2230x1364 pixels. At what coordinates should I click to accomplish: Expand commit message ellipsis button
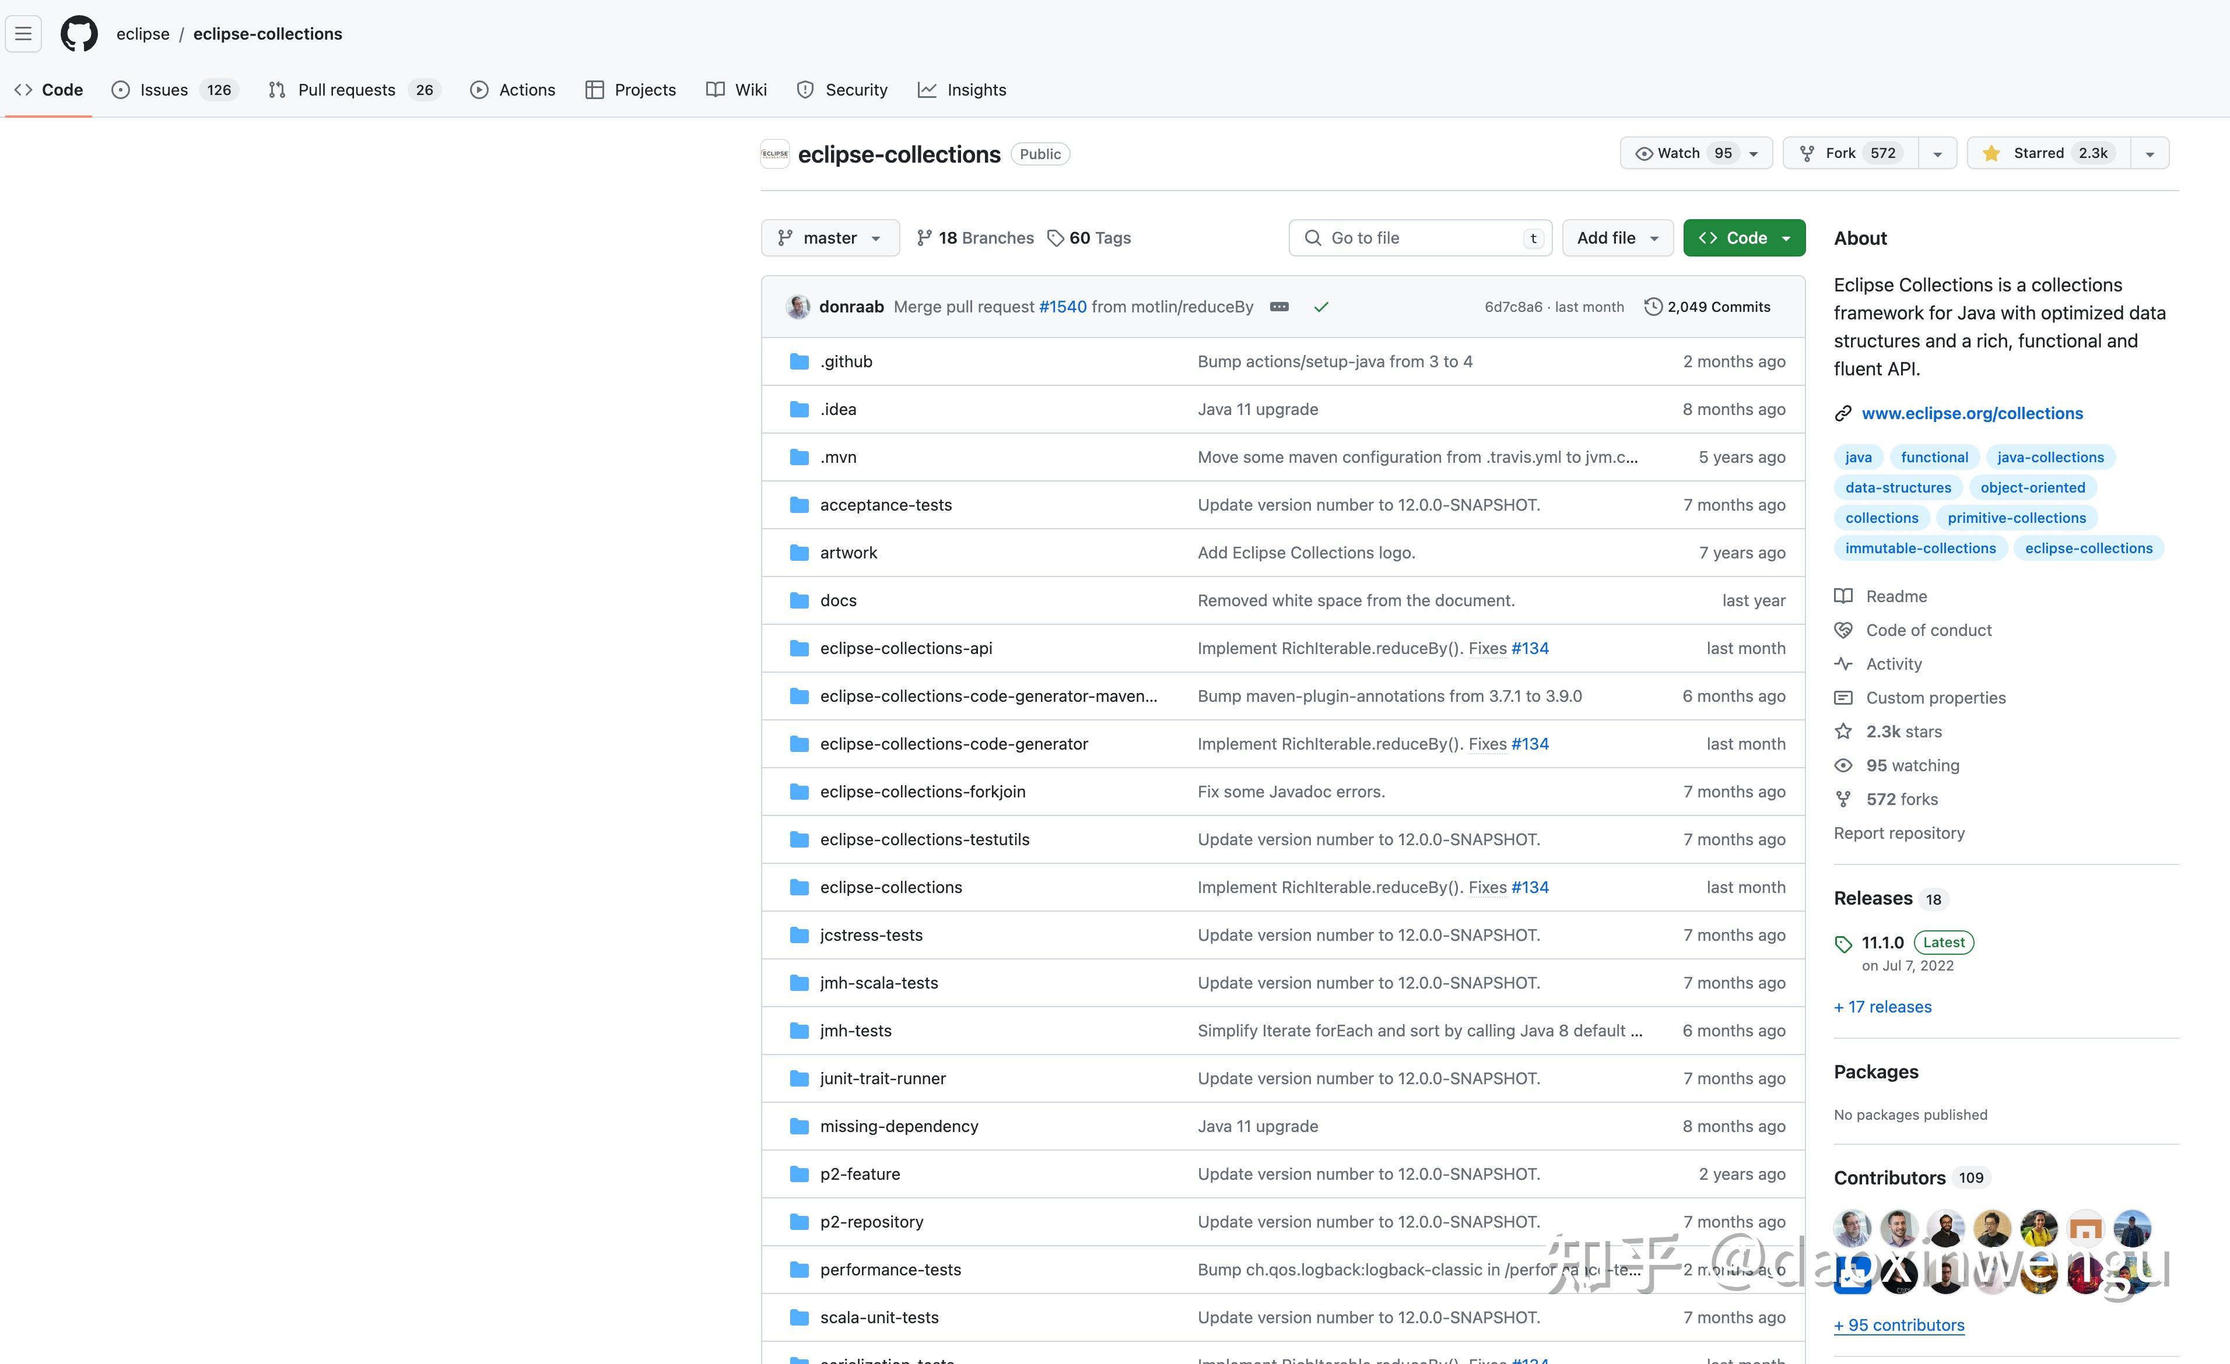coord(1279,307)
